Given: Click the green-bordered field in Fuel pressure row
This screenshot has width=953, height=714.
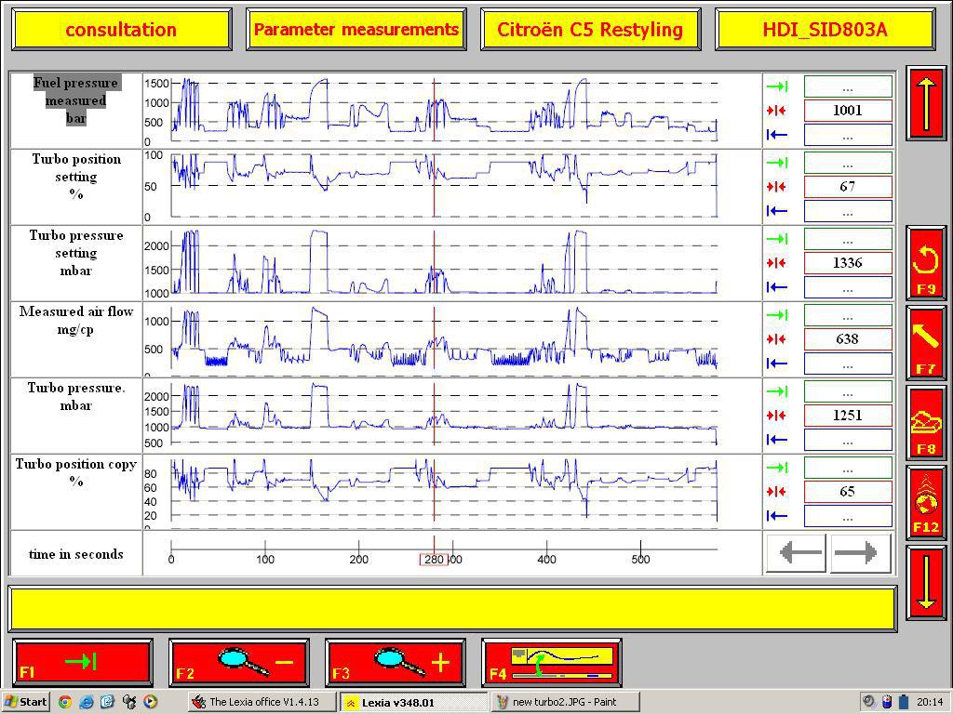Looking at the screenshot, I should pos(848,86).
